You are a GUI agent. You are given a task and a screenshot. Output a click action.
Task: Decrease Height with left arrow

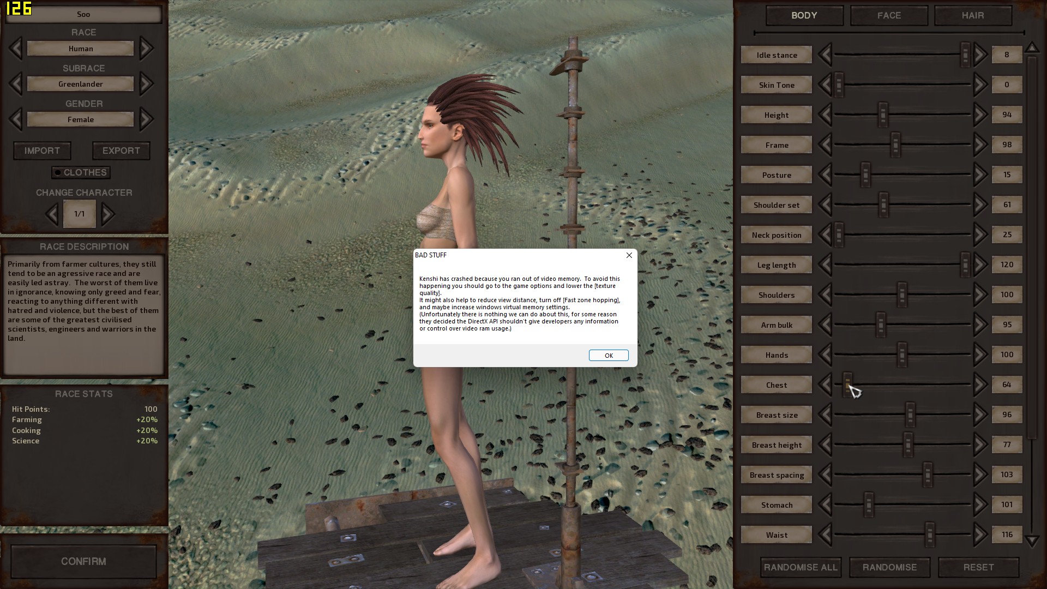(825, 115)
